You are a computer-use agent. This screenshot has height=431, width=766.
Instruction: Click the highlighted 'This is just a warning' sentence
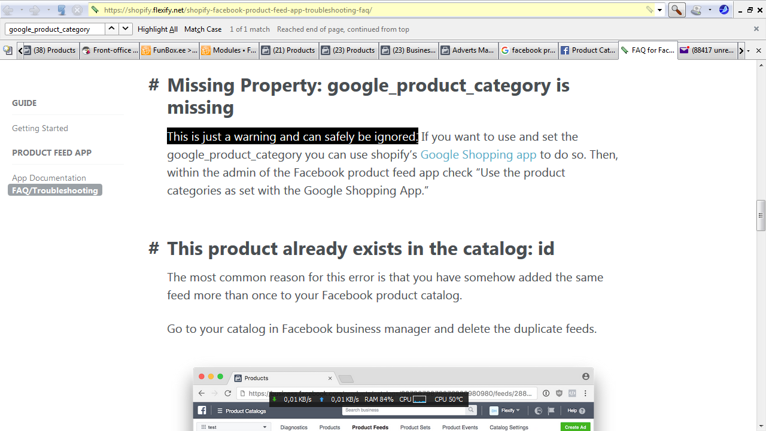[x=292, y=136]
